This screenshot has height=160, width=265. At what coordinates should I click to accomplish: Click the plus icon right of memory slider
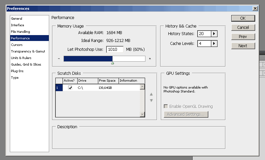150,59
